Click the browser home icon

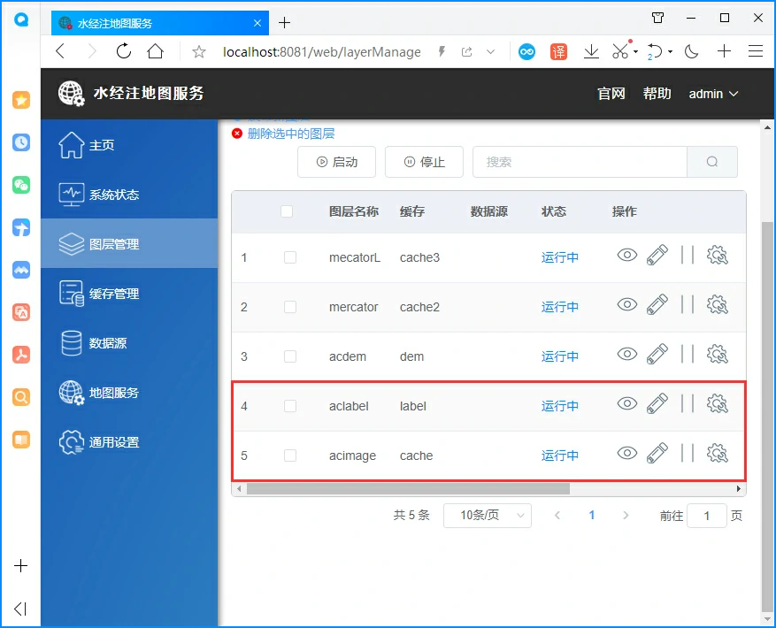coord(156,51)
